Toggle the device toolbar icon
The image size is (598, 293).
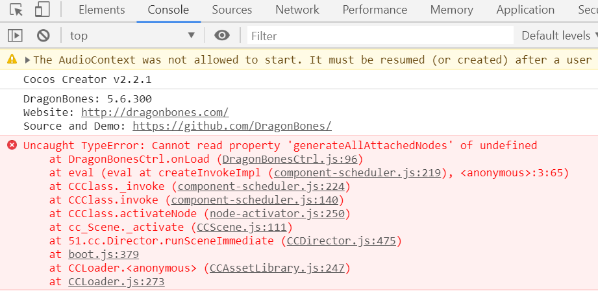(42, 10)
